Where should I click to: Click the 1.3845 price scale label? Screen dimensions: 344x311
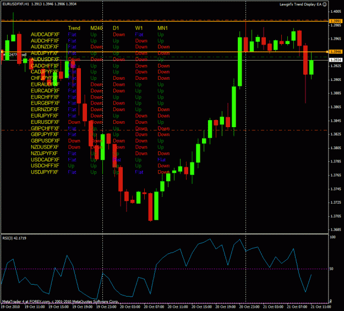336,121
